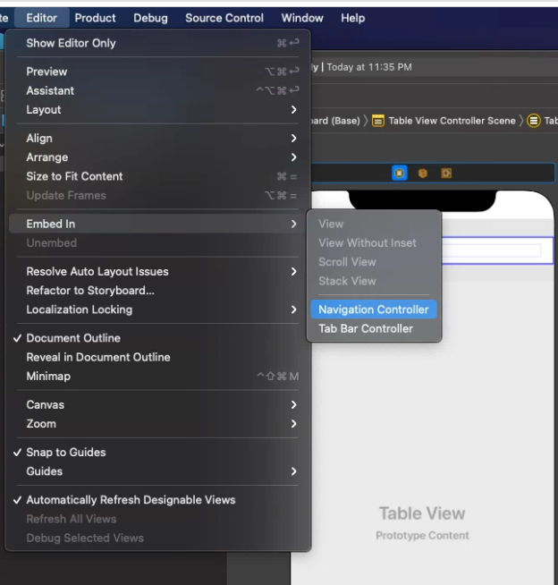
Task: Toggle Snap to Guides option
Action: click(x=156, y=453)
